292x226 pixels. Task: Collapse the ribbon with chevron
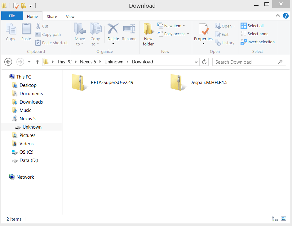pos(278,15)
